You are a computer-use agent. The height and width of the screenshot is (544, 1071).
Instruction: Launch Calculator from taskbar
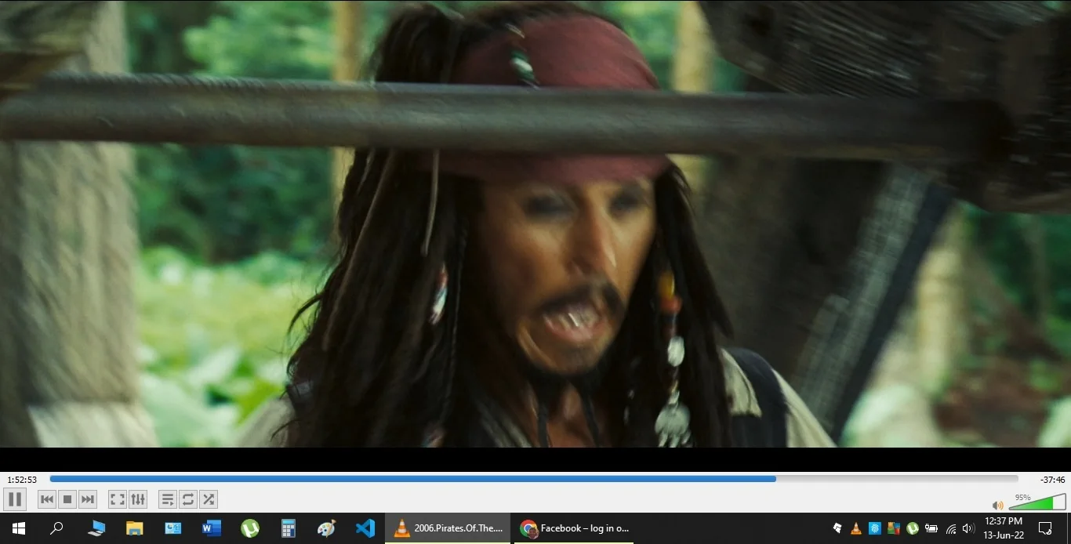pyautogui.click(x=289, y=528)
